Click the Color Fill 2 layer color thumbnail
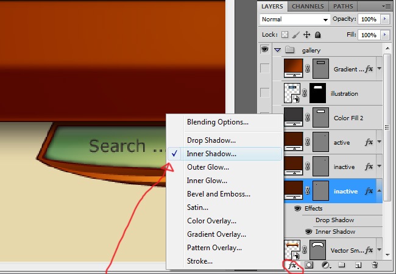 click(294, 117)
